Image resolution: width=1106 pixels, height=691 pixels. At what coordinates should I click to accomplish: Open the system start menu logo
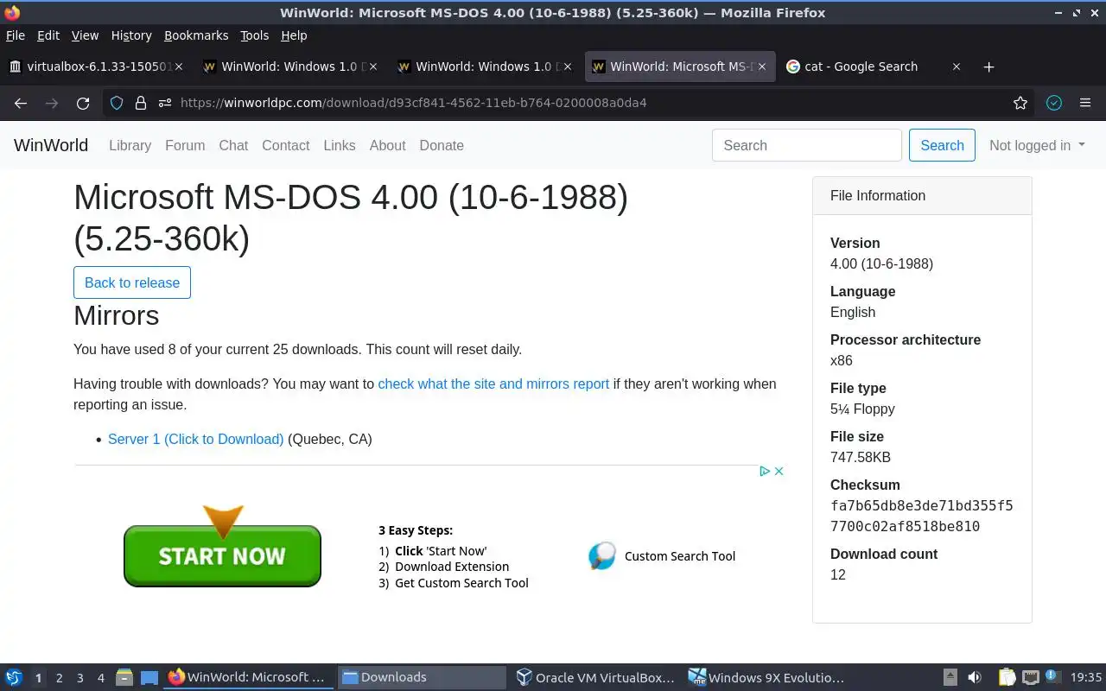click(14, 677)
